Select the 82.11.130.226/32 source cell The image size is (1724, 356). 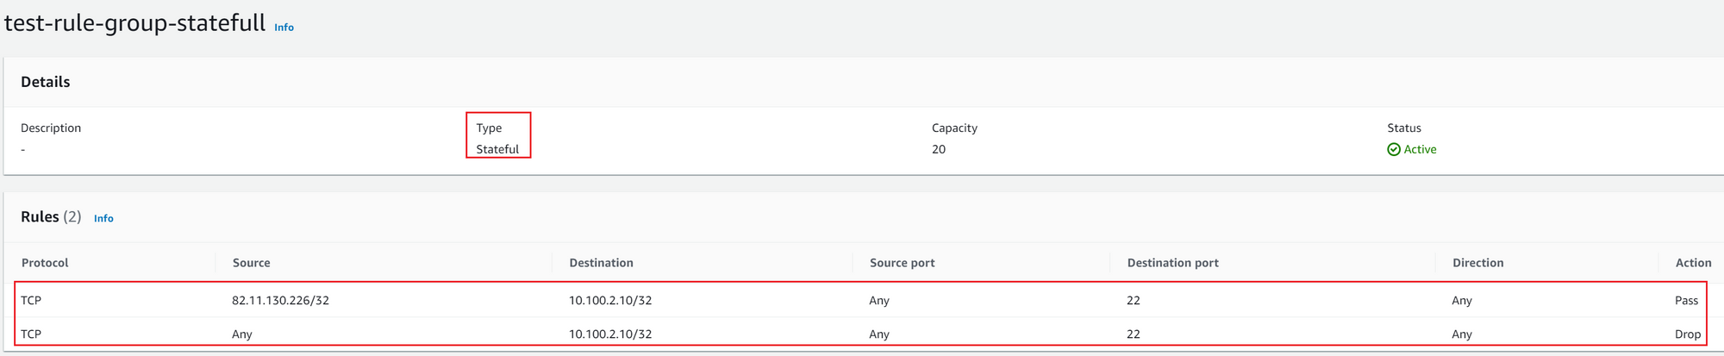[280, 301]
